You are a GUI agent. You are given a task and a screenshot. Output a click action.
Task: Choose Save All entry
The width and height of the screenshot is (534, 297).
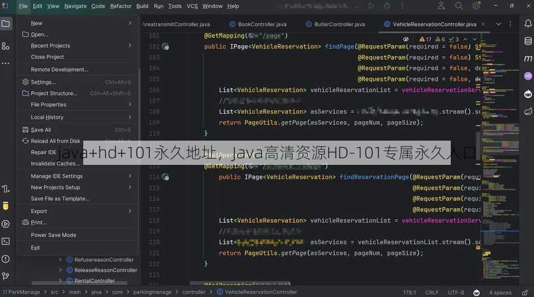41,130
